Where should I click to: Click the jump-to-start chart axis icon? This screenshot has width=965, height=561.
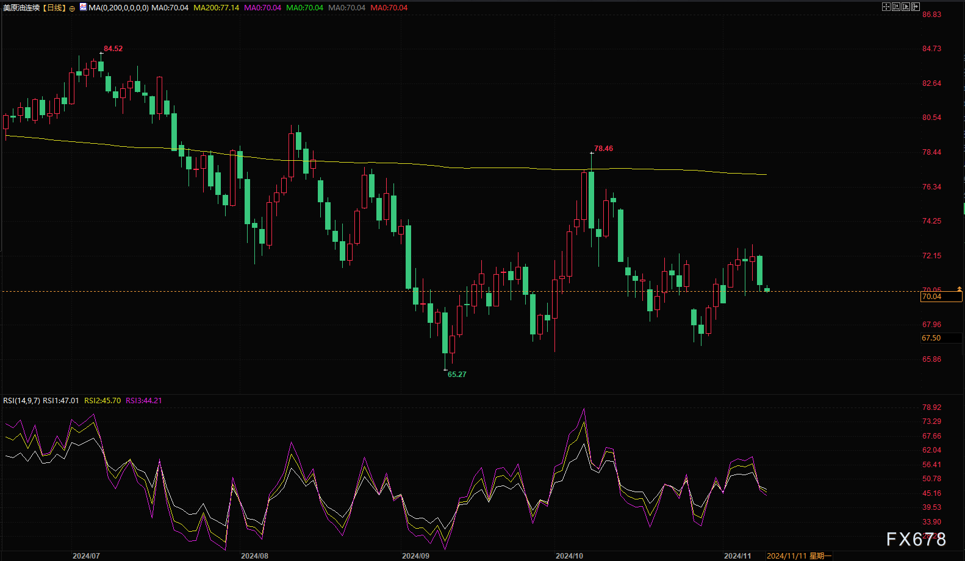pos(895,7)
